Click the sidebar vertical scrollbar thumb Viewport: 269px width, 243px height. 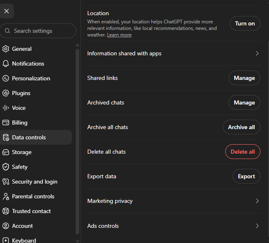pyautogui.click(x=77, y=141)
